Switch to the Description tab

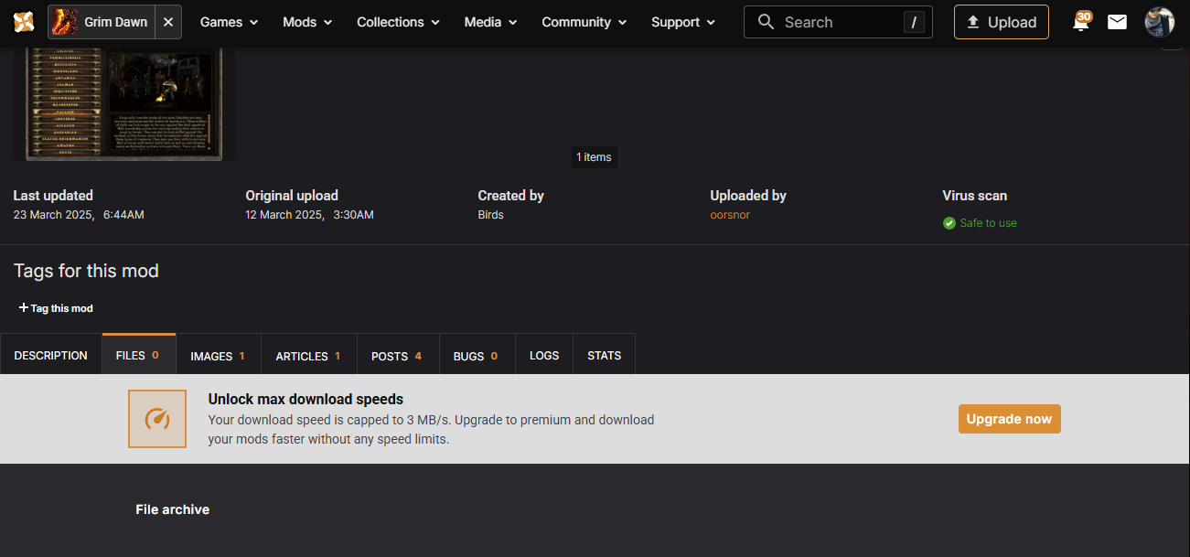[51, 356]
